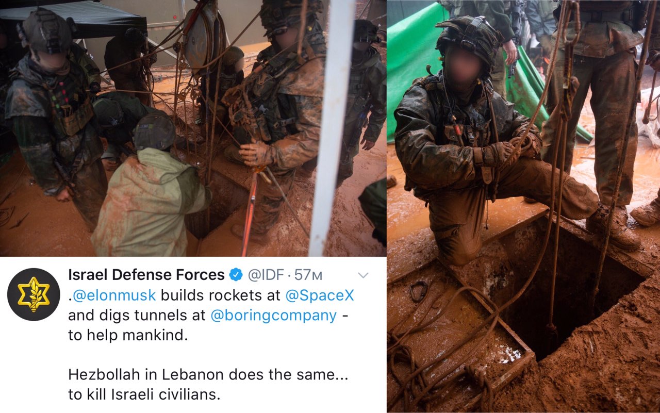The height and width of the screenshot is (413, 660).
Task: Open the 57м tweet timestamp
Action: click(x=308, y=275)
